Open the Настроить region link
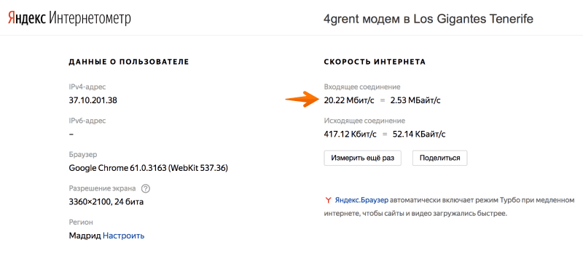This screenshot has height=269, width=583. pyautogui.click(x=123, y=236)
